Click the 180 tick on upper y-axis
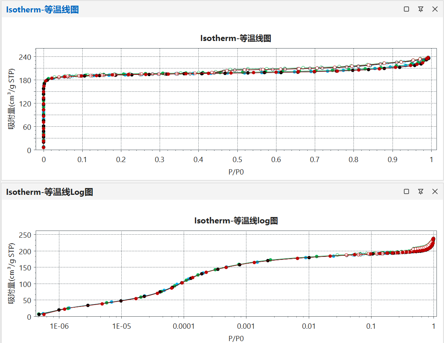 click(x=25, y=80)
